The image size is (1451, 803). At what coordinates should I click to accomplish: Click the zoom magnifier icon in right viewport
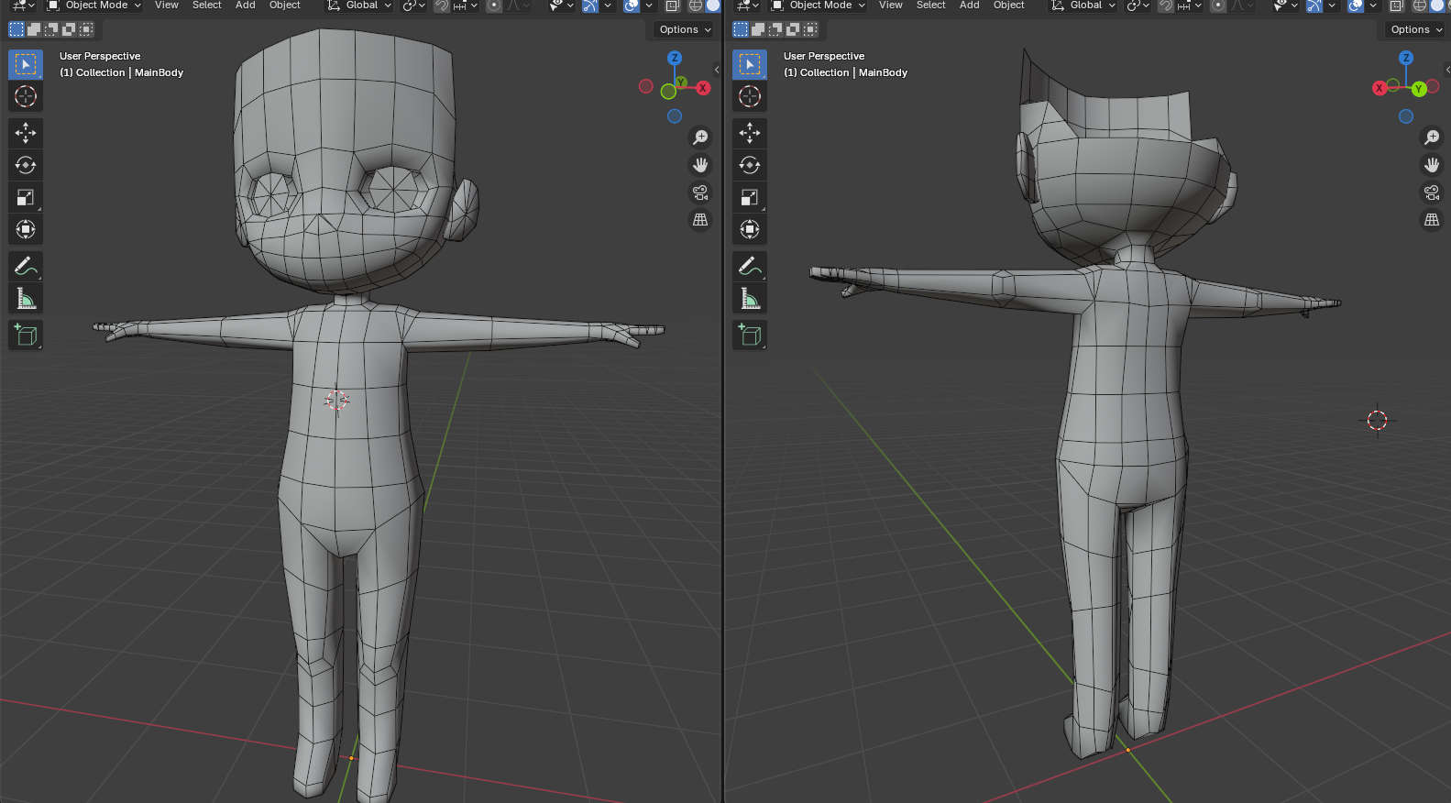(1431, 137)
